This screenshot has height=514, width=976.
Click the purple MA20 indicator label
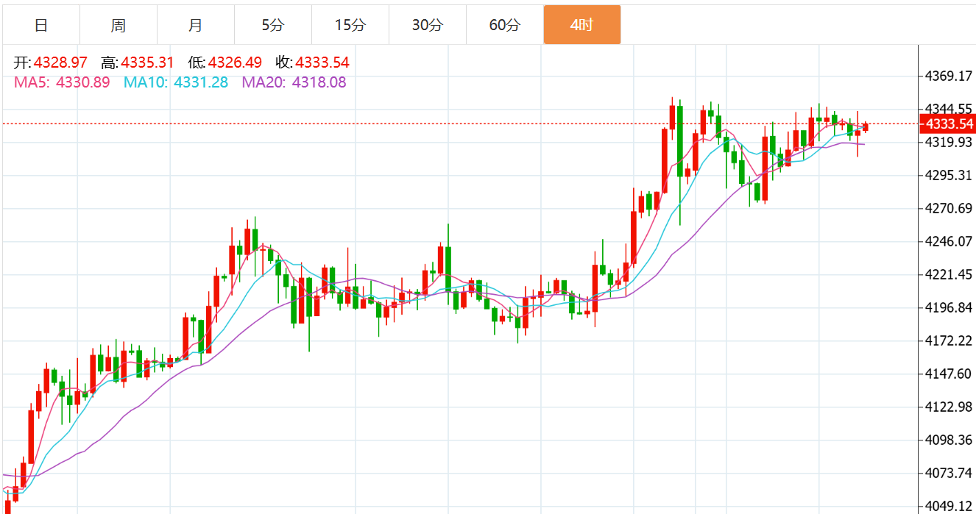(x=264, y=82)
